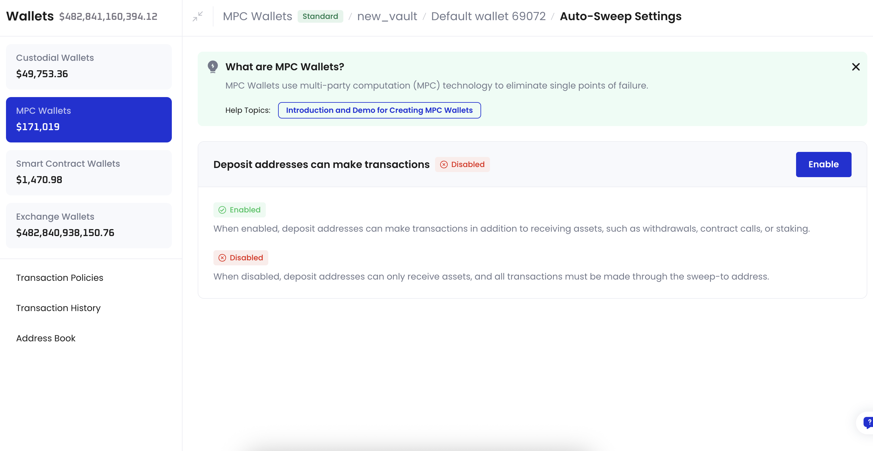Click the lightbulb tip icon

pyautogui.click(x=213, y=66)
